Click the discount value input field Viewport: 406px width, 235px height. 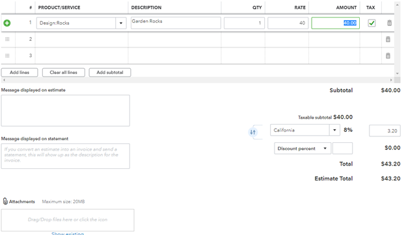tap(342, 149)
